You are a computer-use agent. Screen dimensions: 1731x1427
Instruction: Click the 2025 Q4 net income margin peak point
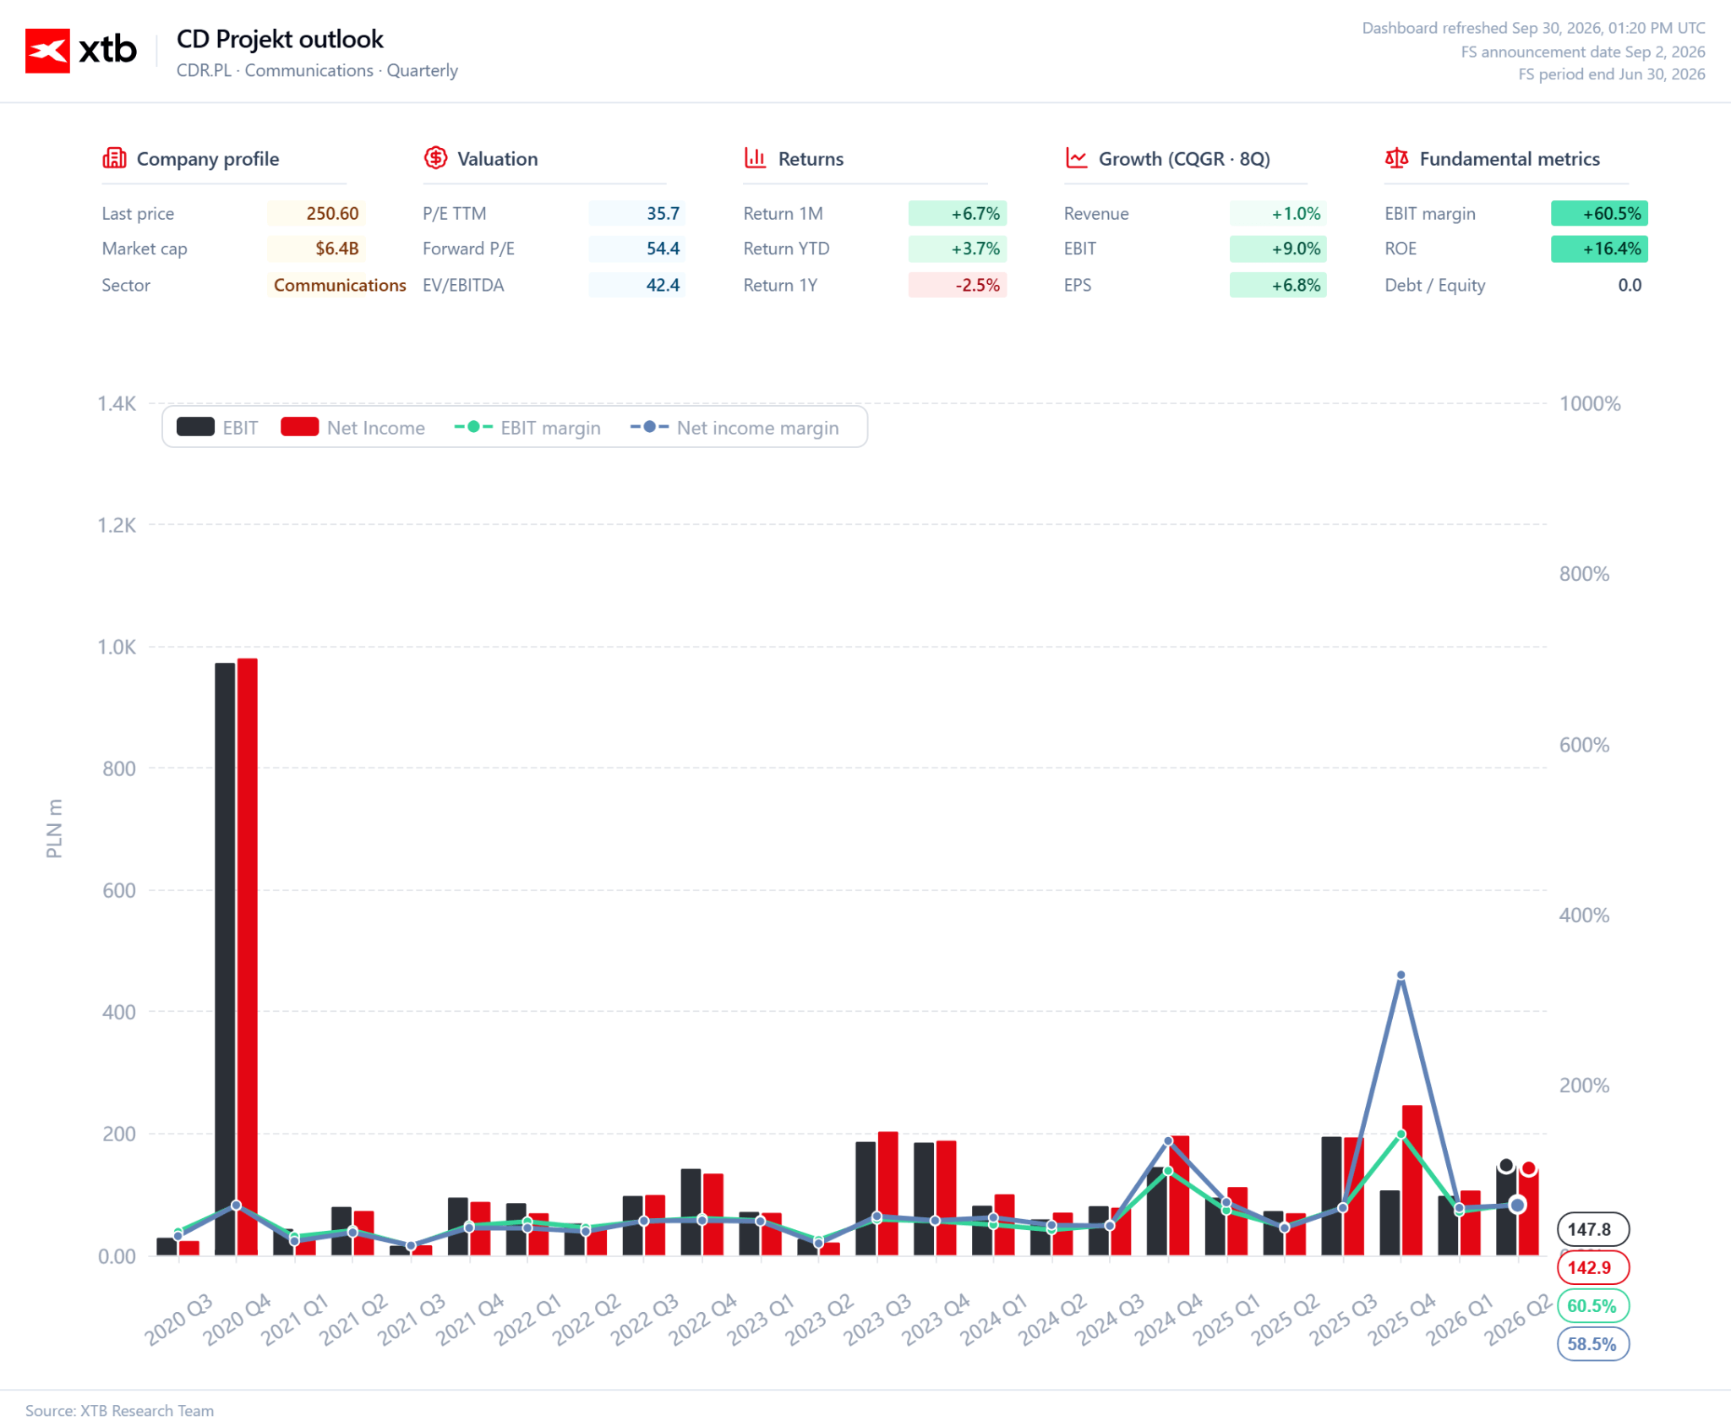point(1401,975)
